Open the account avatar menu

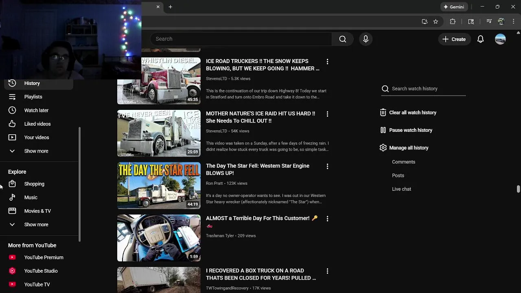(500, 39)
